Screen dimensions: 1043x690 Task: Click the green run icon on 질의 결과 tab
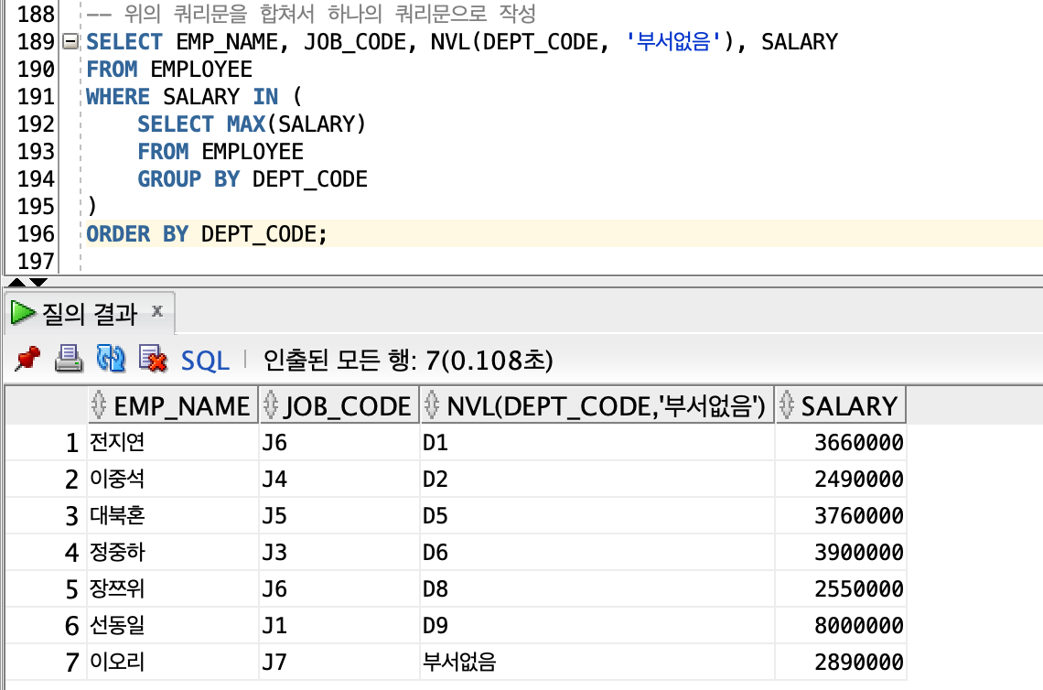point(23,313)
